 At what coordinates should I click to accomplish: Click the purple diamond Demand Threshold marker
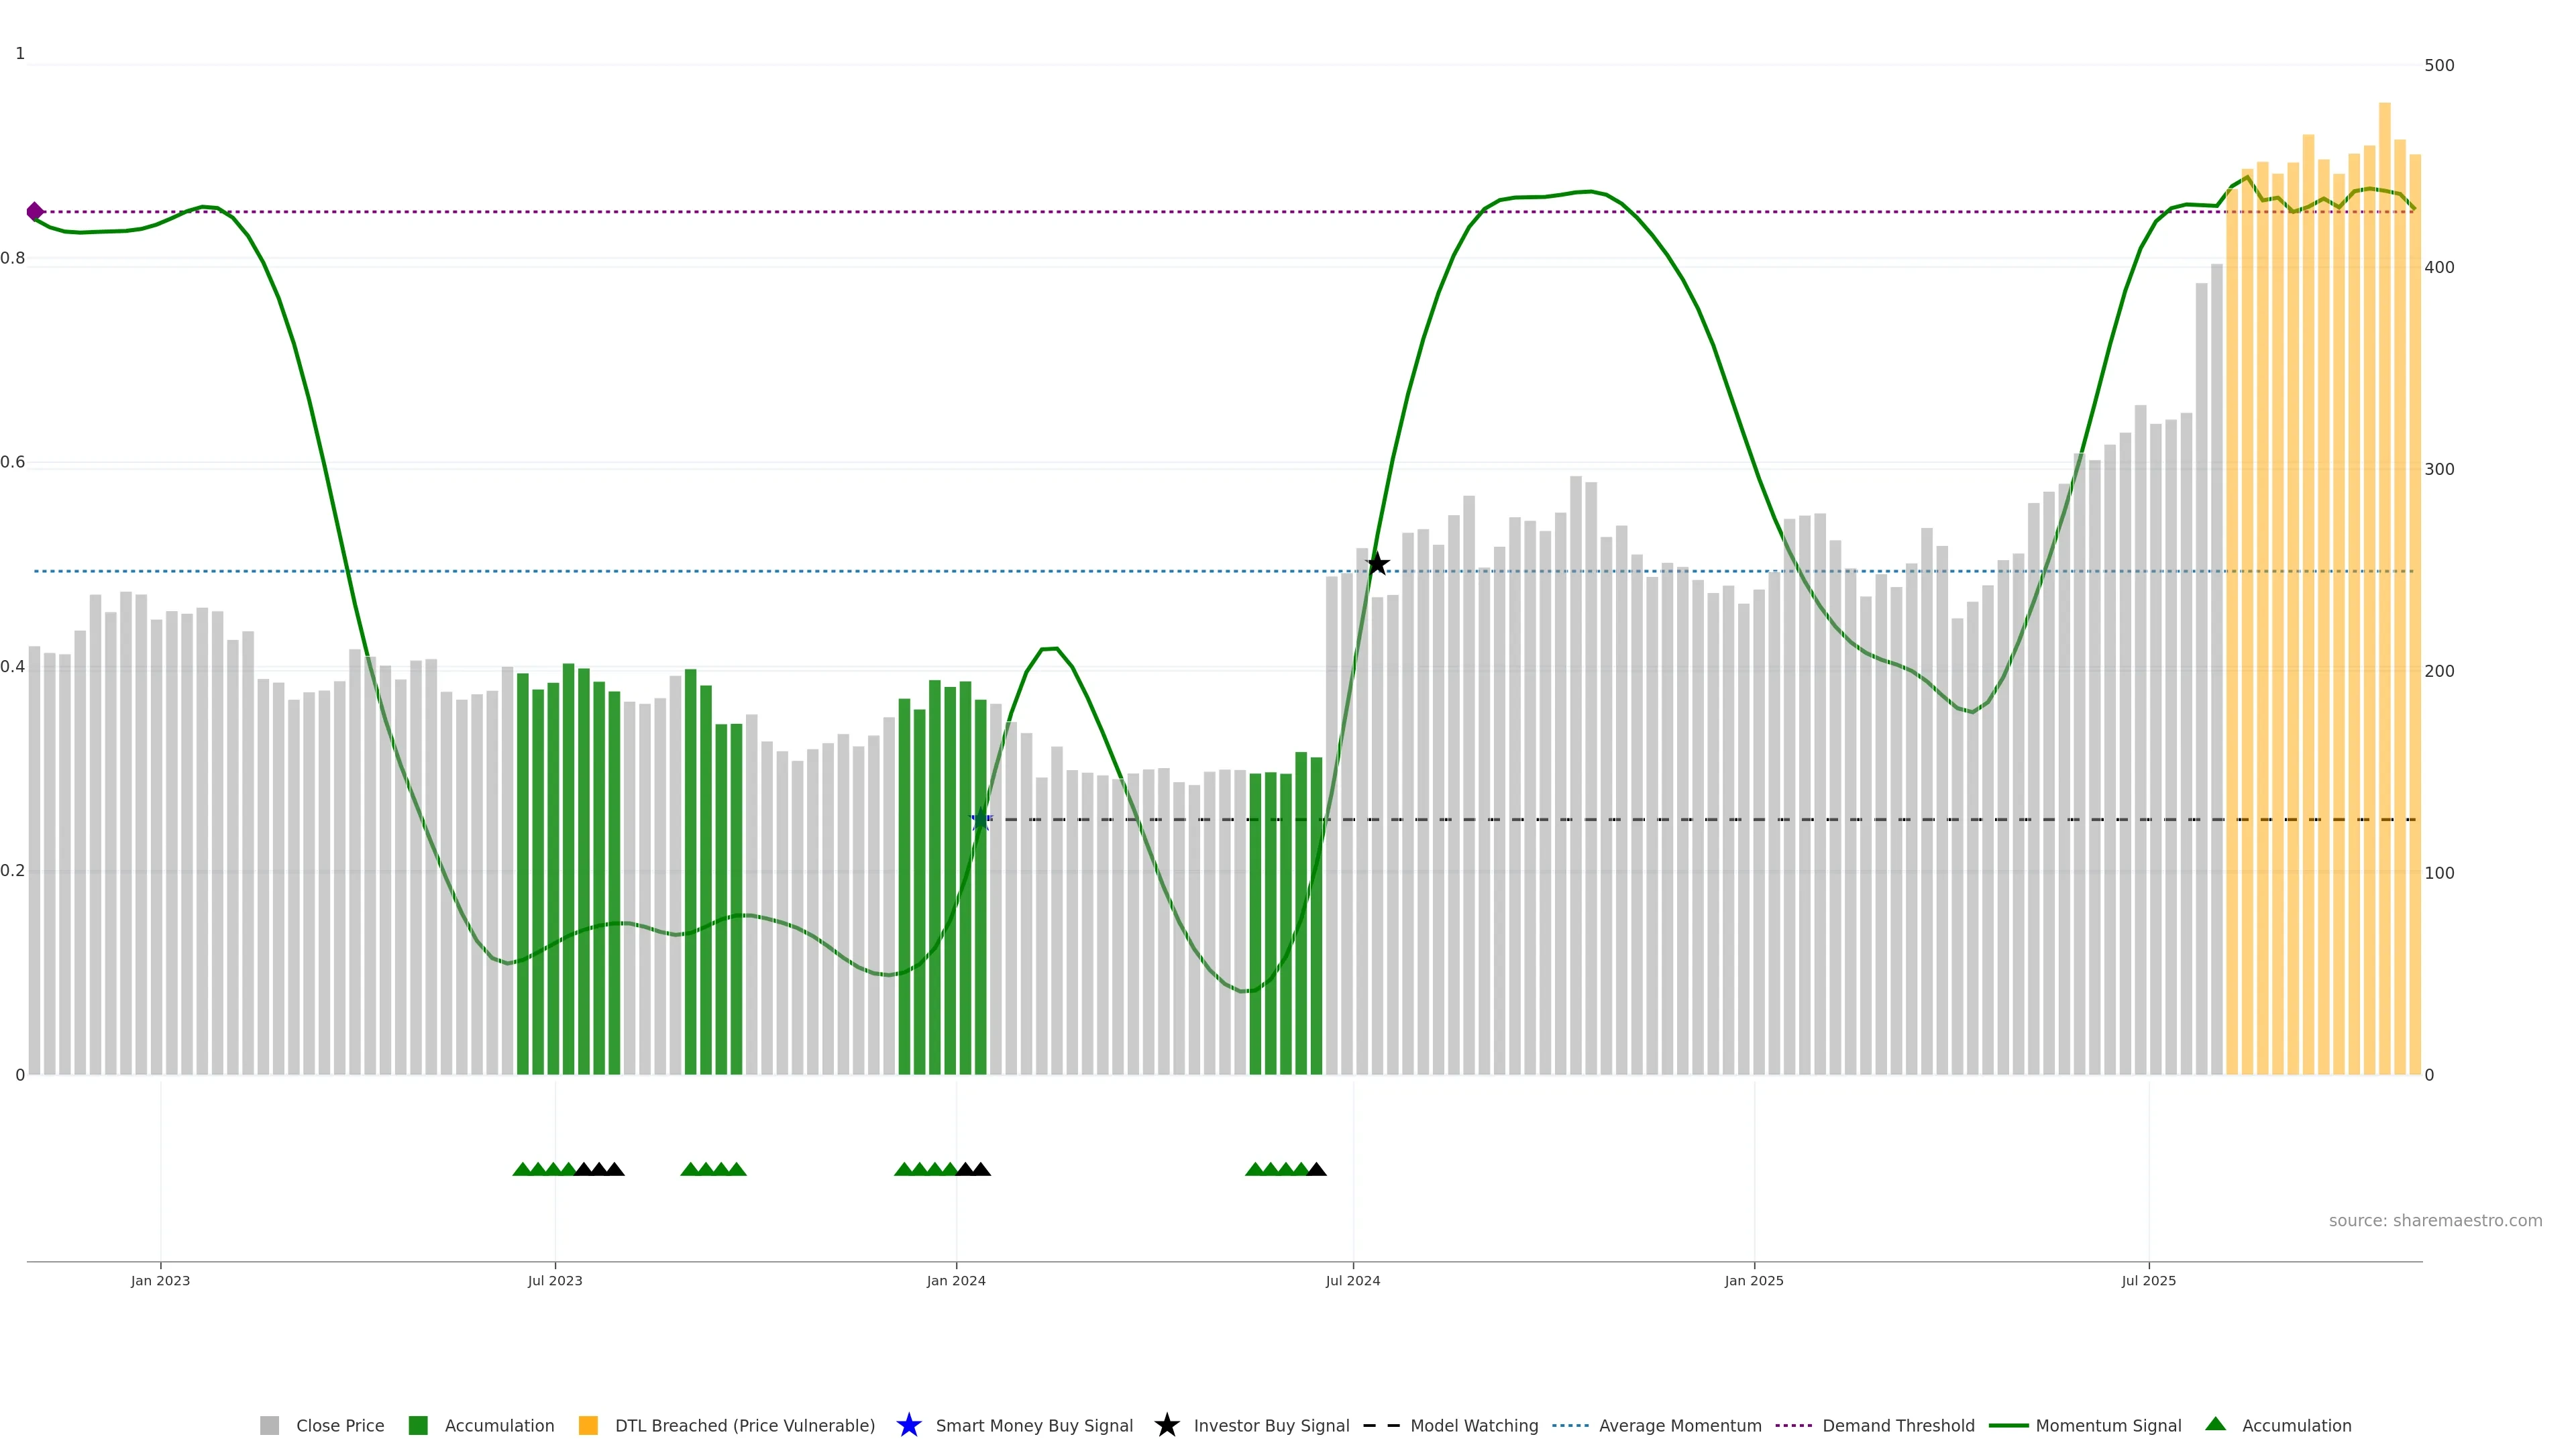(x=35, y=211)
